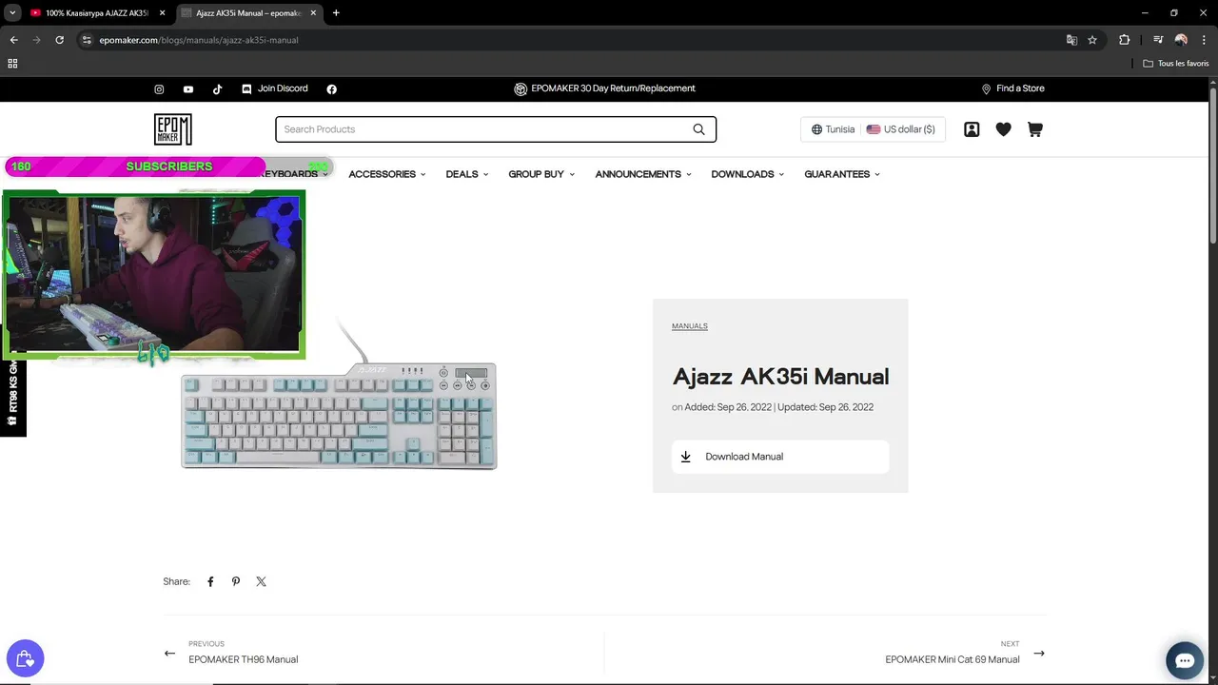Select the Ajazz AK35i Manual browser tab
The image size is (1218, 685).
pos(249,13)
